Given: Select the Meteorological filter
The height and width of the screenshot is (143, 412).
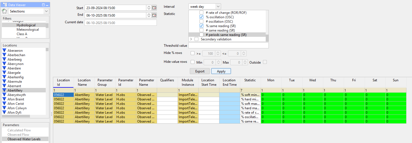Looking at the screenshot, I should pyautogui.click(x=28, y=30).
